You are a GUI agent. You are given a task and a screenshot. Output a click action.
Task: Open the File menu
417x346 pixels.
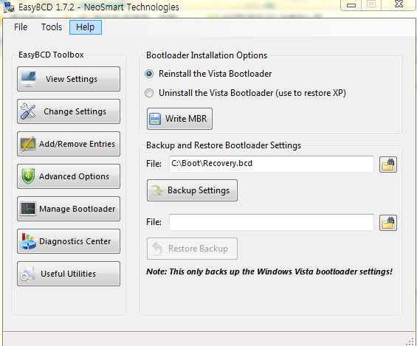(21, 27)
